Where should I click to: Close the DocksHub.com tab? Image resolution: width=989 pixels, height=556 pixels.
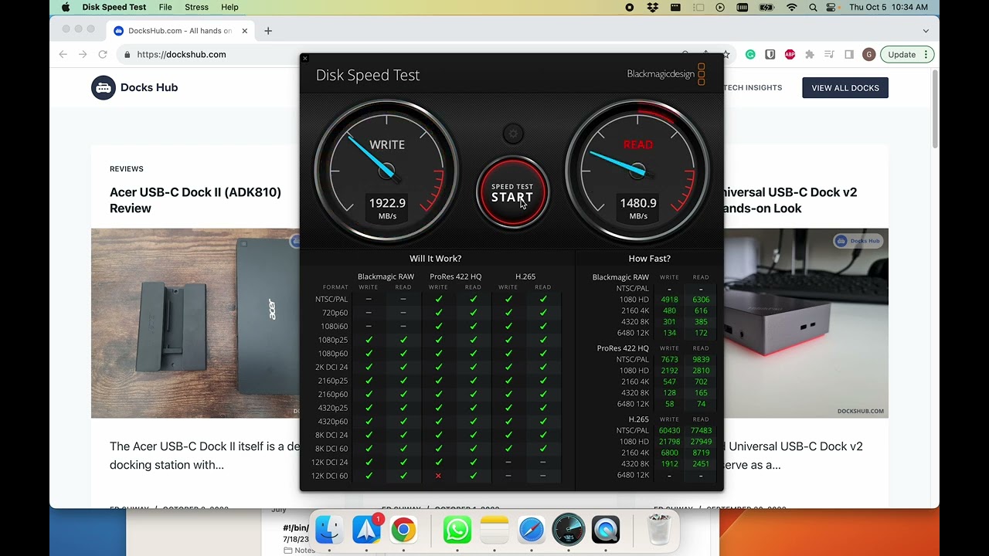245,31
